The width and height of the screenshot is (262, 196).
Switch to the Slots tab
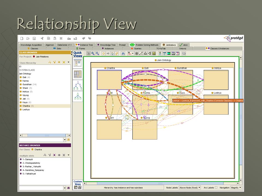coord(57,48)
